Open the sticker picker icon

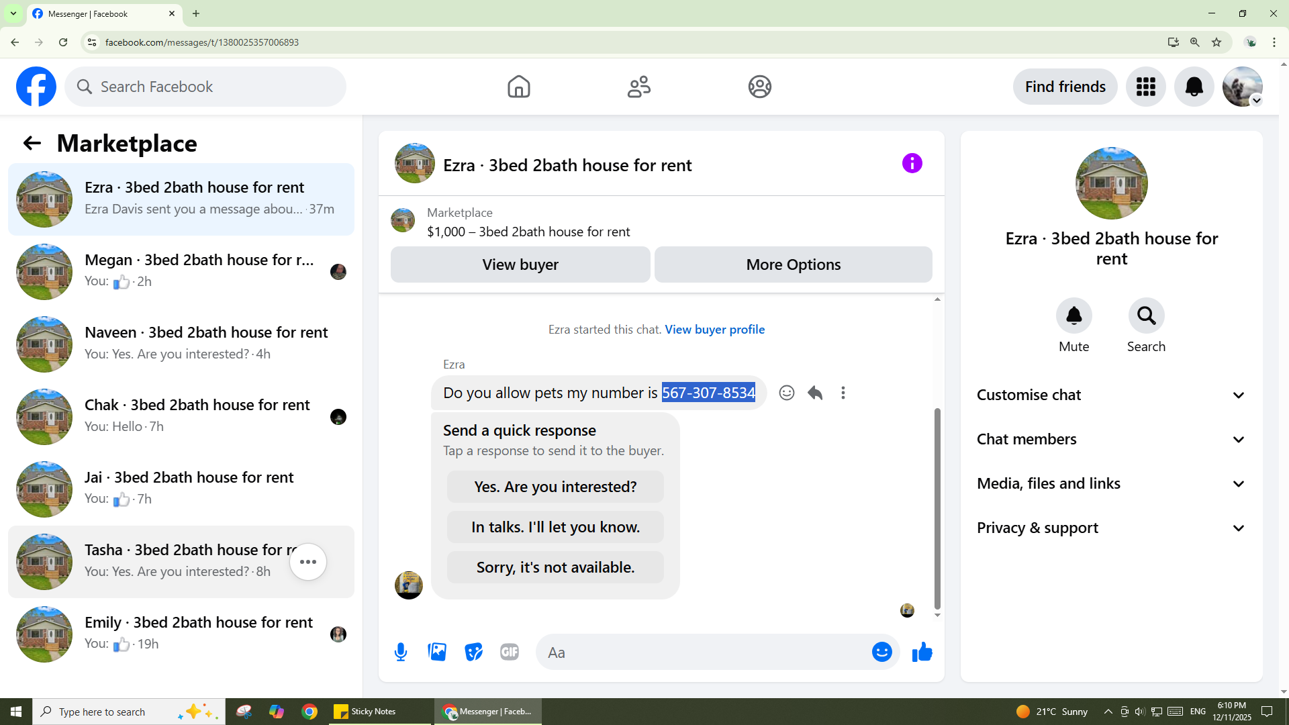[473, 652]
